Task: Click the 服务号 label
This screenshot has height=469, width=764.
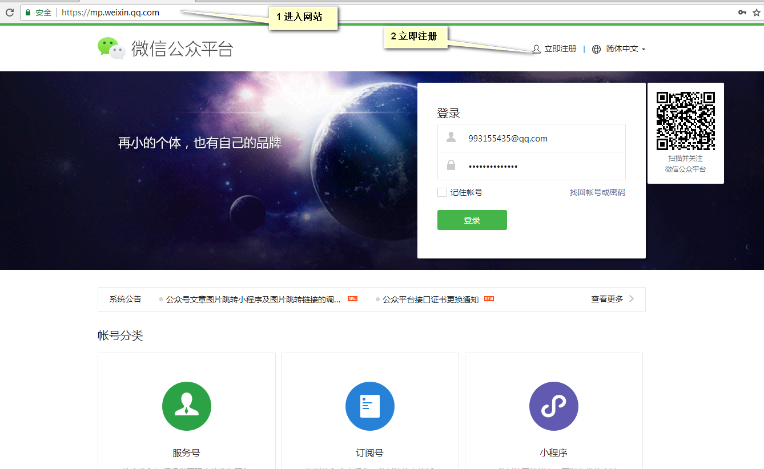Action: 187,452
